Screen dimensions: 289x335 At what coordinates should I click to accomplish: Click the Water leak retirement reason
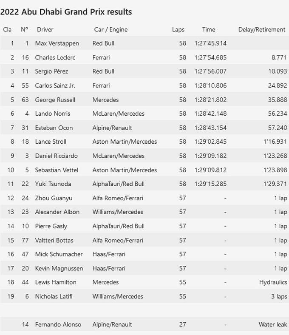(273, 324)
